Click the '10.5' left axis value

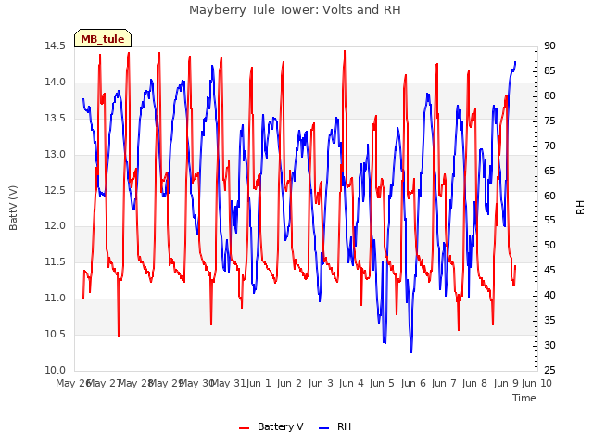(55, 334)
